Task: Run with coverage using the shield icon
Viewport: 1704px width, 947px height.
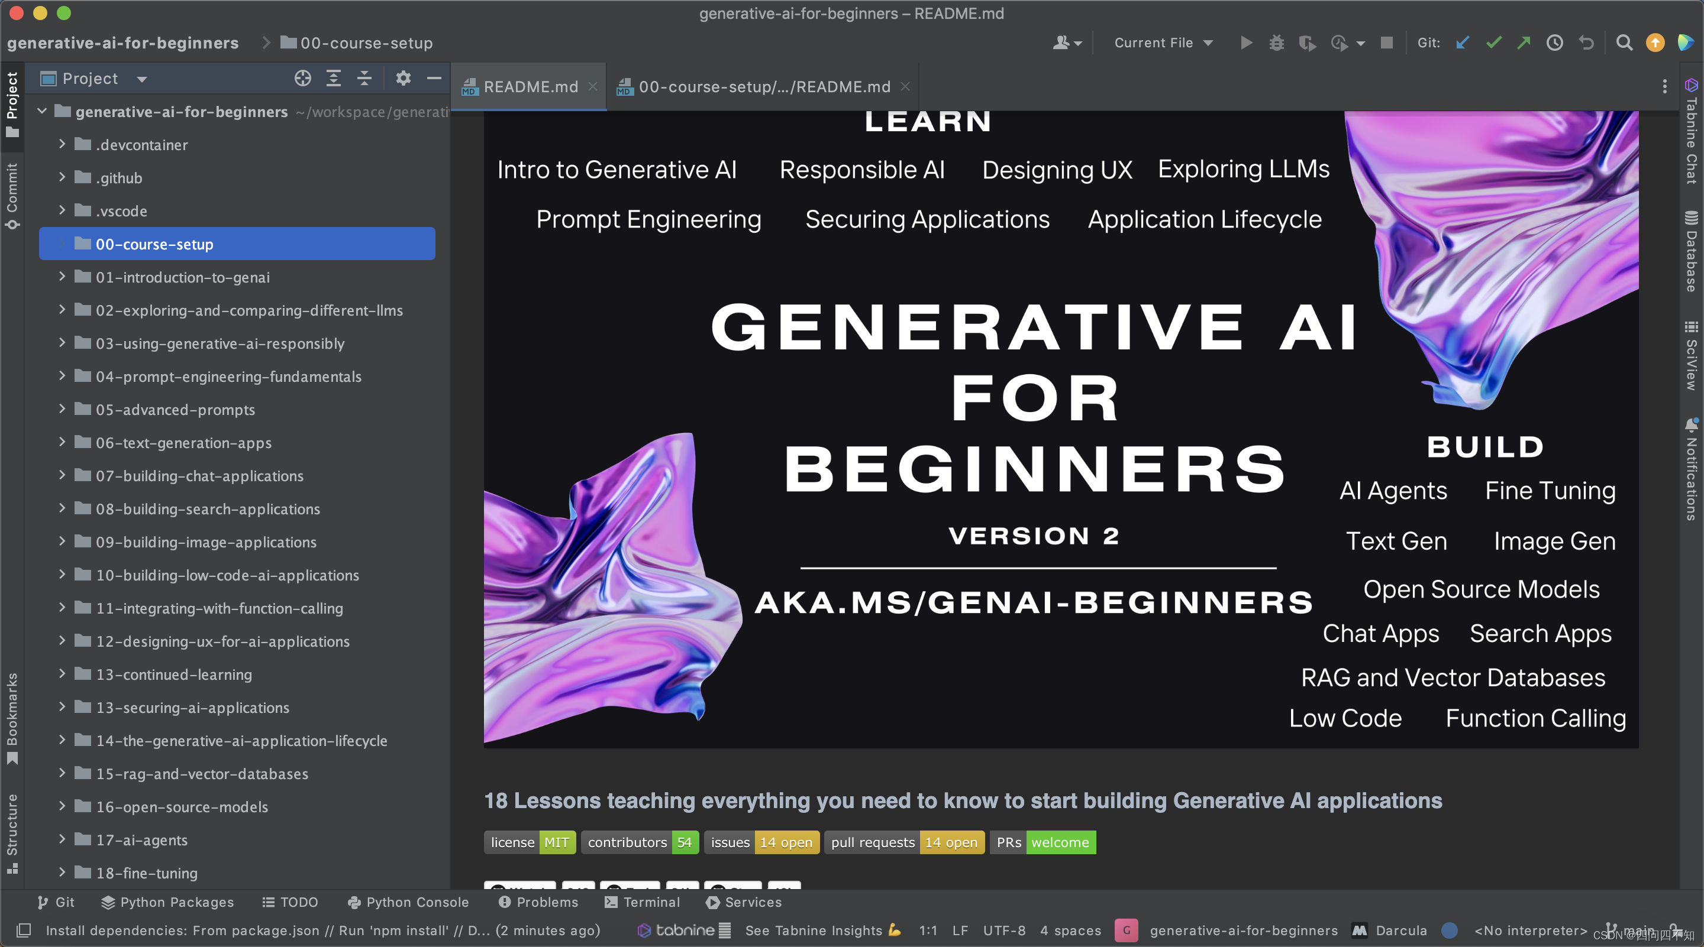Action: pyautogui.click(x=1307, y=43)
